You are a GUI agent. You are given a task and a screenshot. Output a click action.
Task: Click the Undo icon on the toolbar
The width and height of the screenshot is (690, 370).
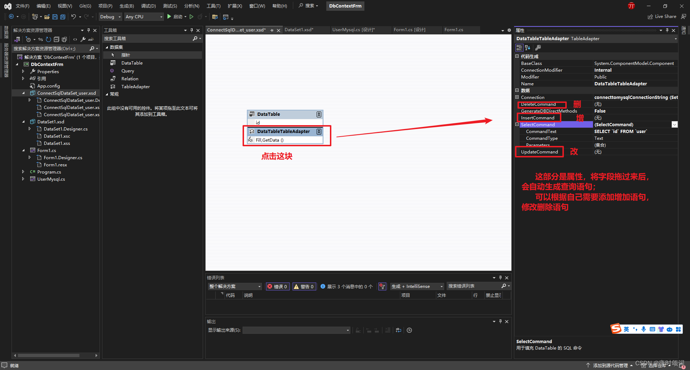click(74, 16)
